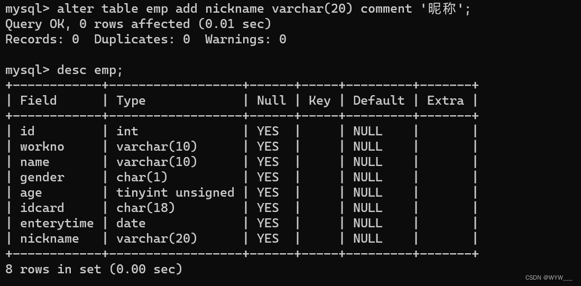
Task: Click the 'Null' column header
Action: (x=271, y=100)
